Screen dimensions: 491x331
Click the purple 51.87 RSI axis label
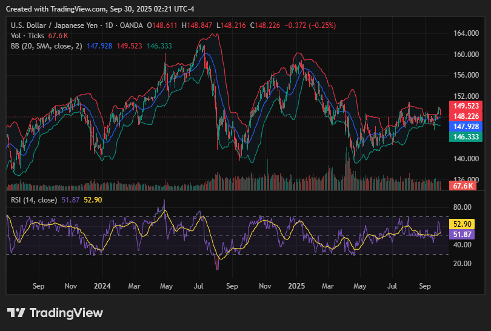click(464, 234)
